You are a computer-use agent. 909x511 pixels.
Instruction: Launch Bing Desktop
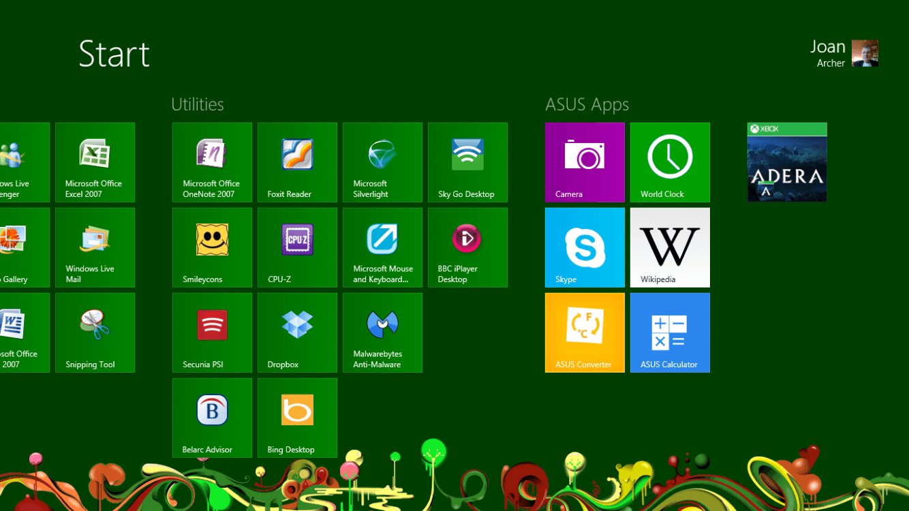(x=297, y=418)
